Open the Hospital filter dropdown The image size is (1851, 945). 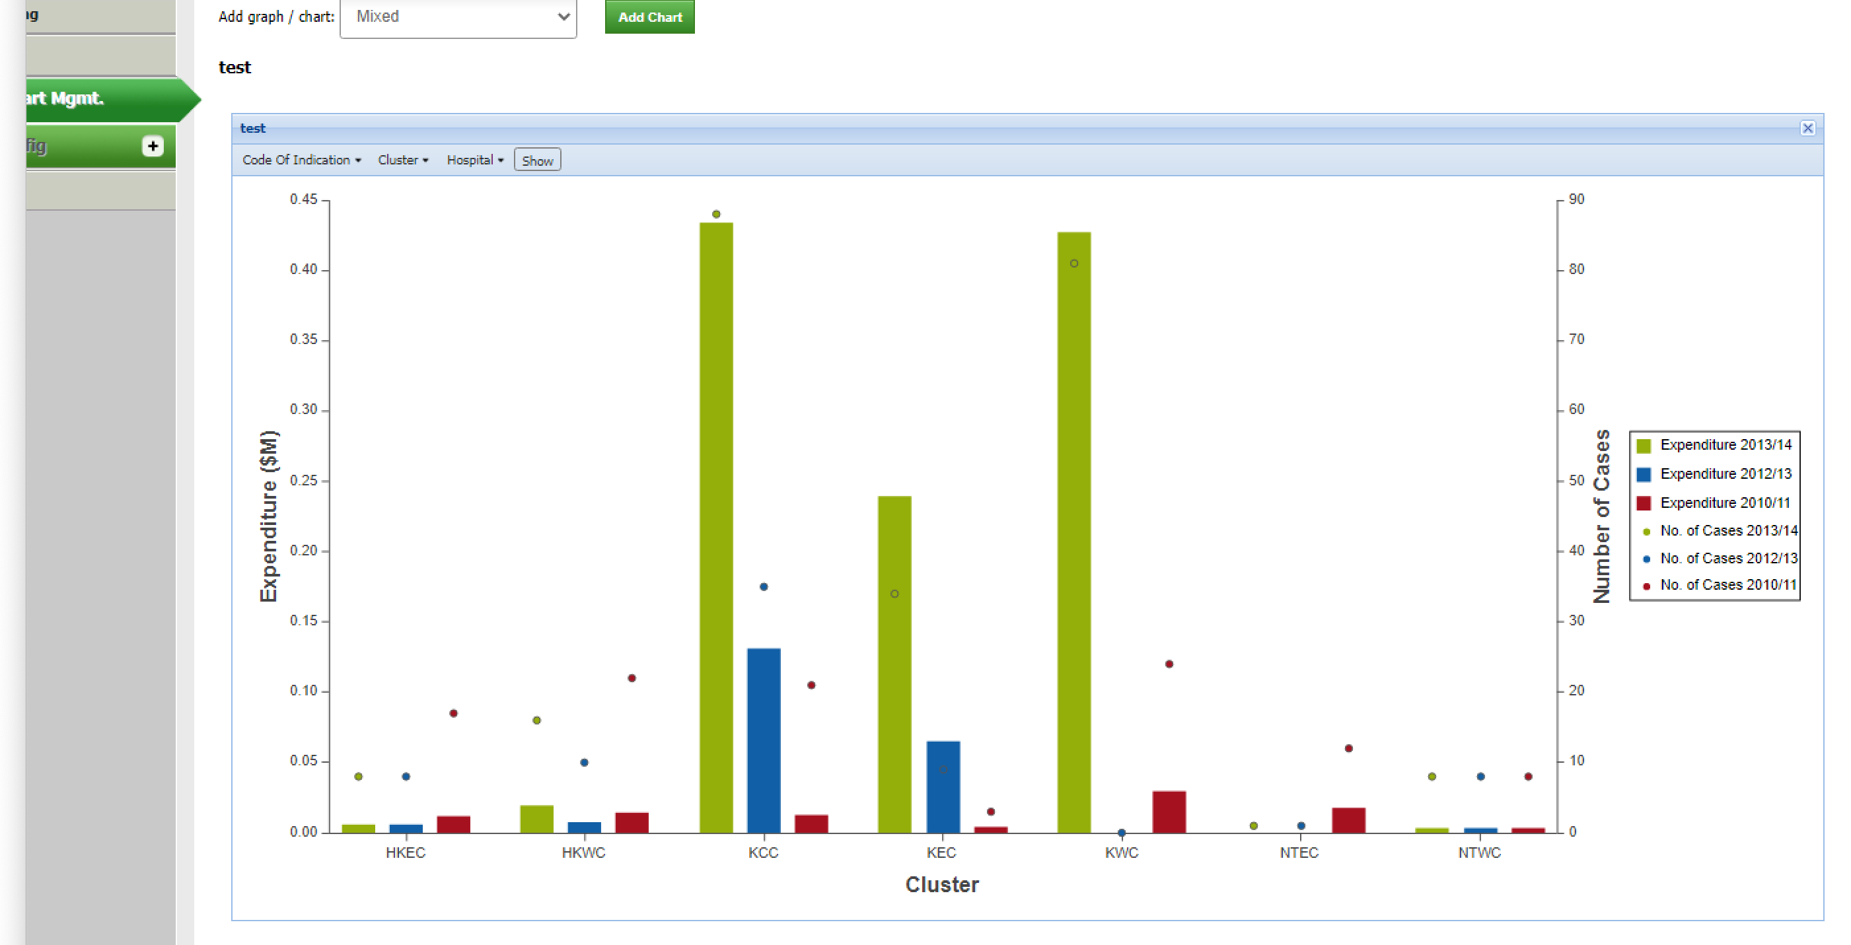(x=475, y=160)
